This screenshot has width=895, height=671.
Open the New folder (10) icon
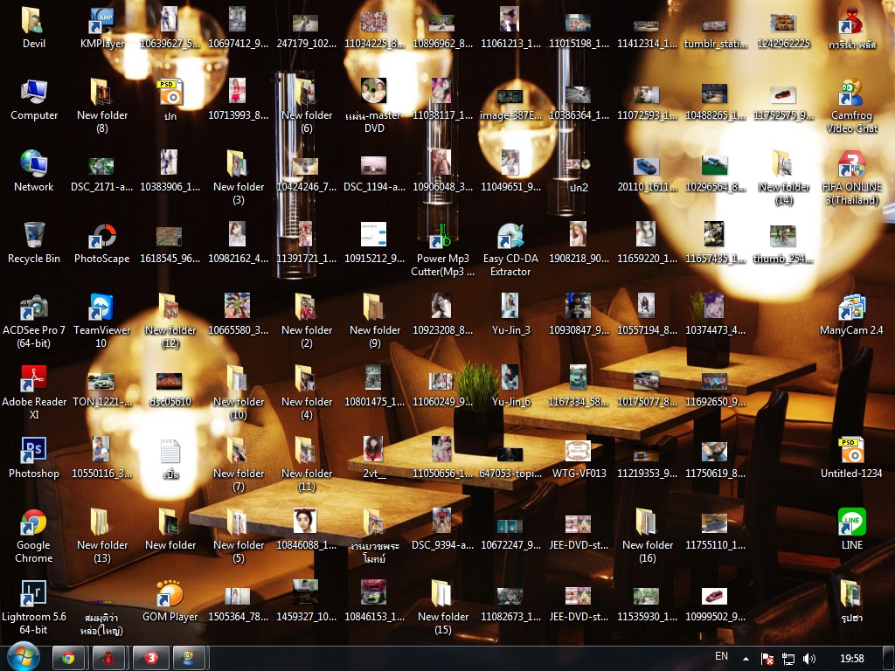[x=238, y=392]
